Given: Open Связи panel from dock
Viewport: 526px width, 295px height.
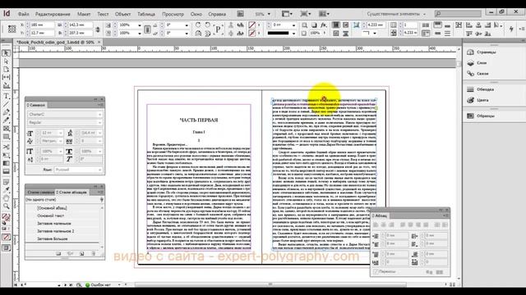Looking at the screenshot, I should [x=478, y=74].
